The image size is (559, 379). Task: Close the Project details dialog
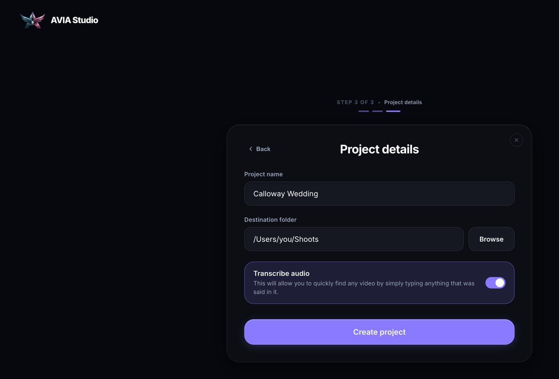(x=516, y=140)
